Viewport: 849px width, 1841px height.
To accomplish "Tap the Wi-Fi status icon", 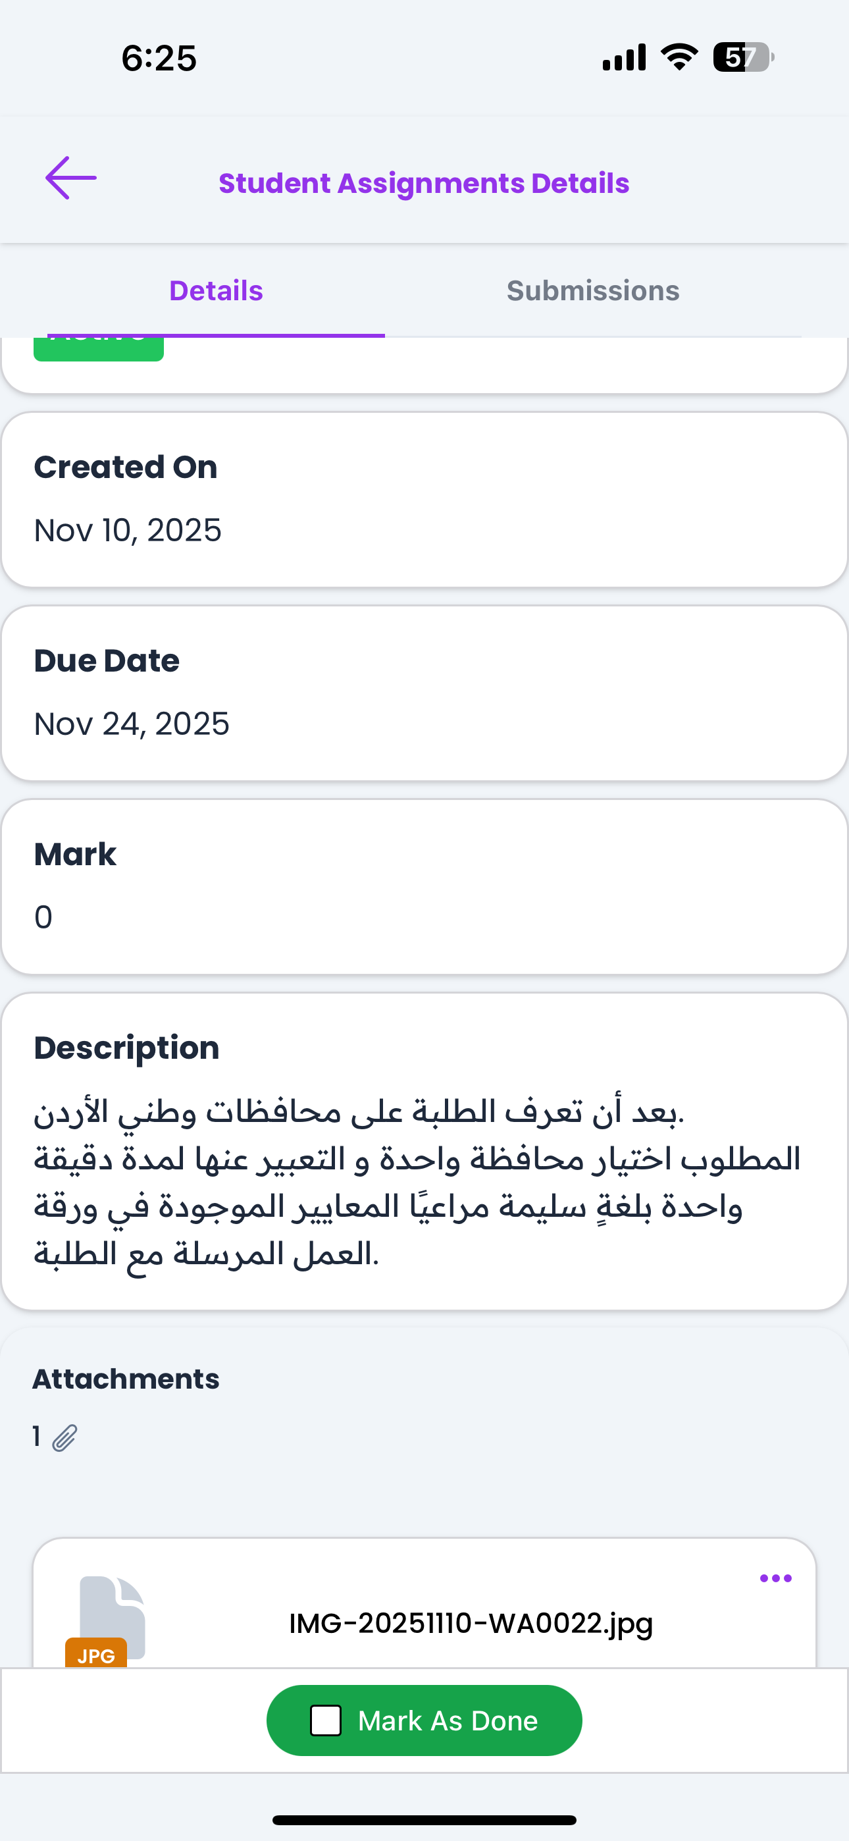I will click(679, 57).
